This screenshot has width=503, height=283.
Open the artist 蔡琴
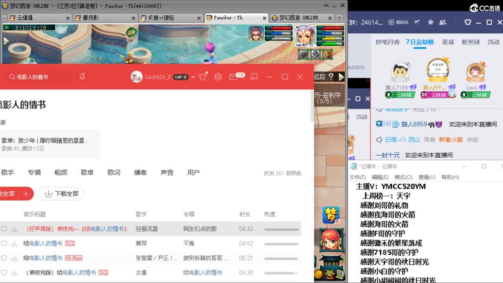point(141,243)
